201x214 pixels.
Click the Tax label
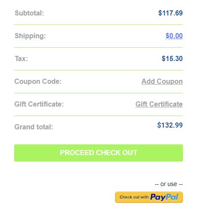(21, 58)
